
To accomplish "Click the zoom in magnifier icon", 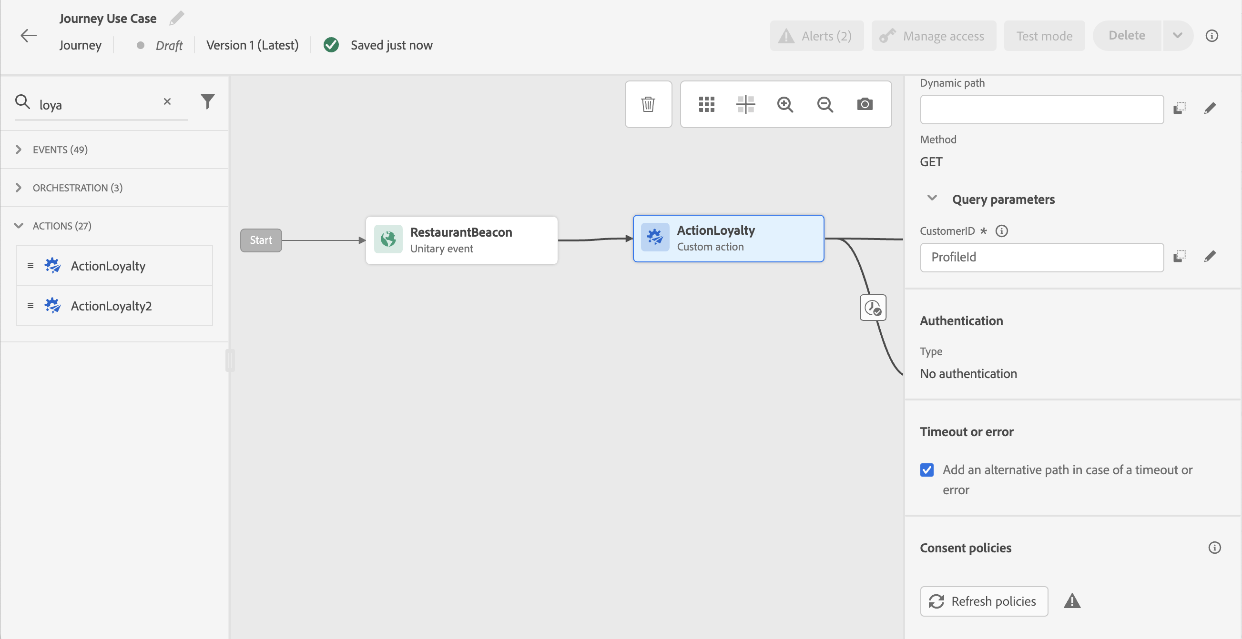I will pos(785,104).
